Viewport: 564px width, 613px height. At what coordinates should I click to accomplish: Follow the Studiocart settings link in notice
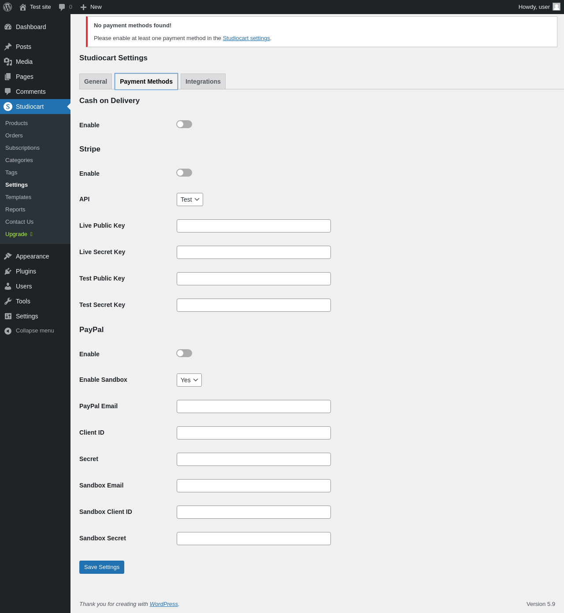click(x=246, y=38)
